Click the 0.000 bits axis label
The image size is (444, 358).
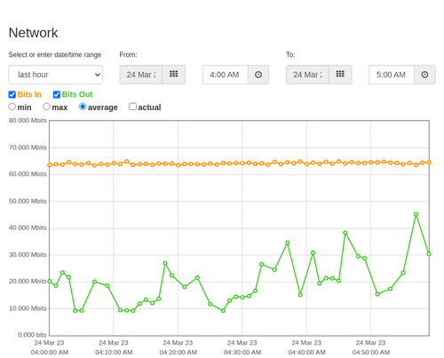(32, 335)
